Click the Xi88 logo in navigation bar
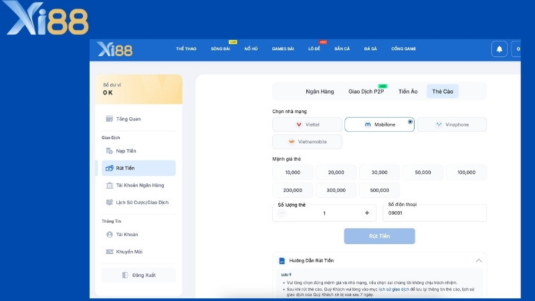Image resolution: width=535 pixels, height=301 pixels. (114, 49)
